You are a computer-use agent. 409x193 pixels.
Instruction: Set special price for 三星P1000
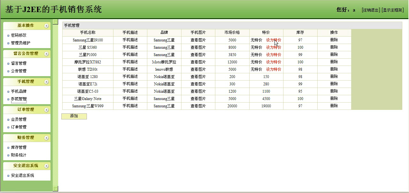click(x=274, y=55)
